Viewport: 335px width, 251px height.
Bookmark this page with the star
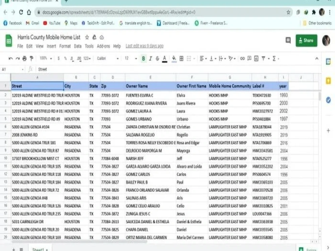point(288,12)
